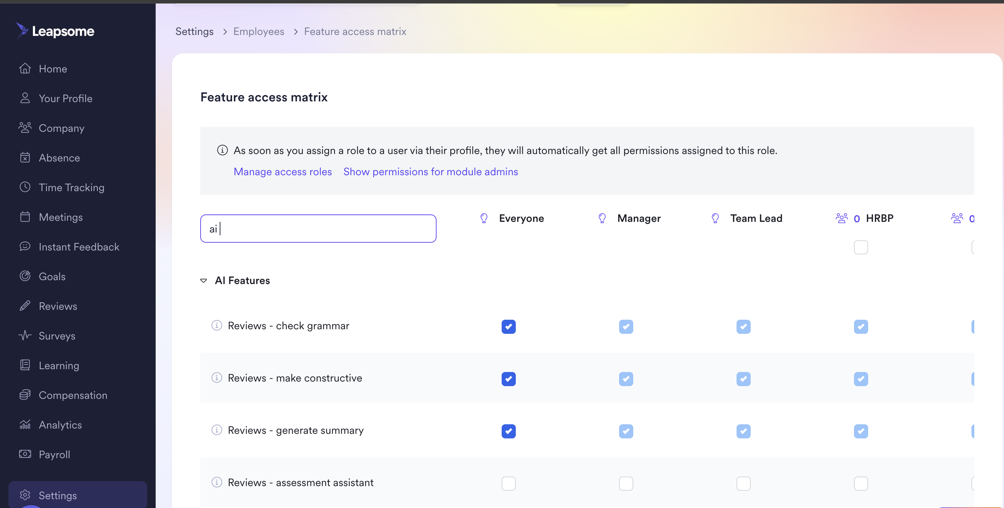
Task: Click info icon beside Reviews - check grammar
Action: click(217, 325)
